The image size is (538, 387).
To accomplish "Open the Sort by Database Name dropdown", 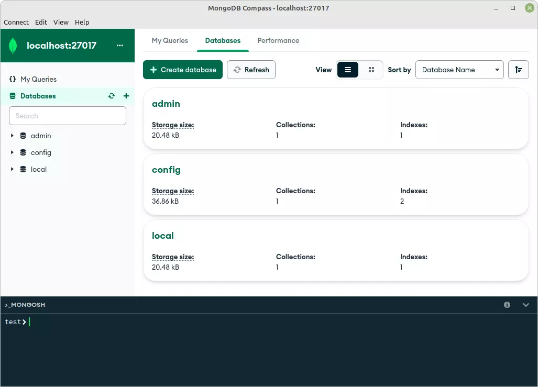I will click(459, 70).
